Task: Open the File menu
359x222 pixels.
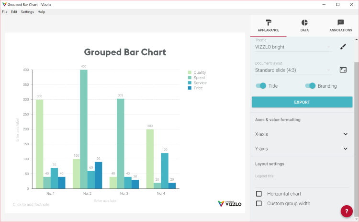Action: coord(5,12)
